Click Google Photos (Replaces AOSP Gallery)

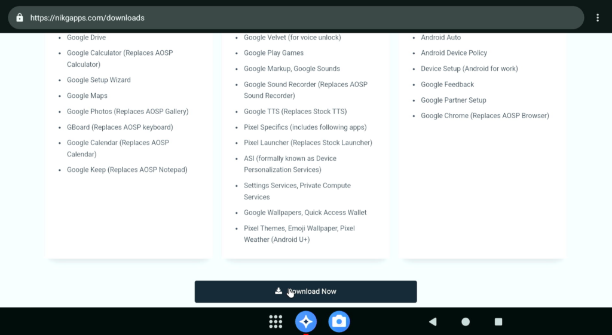coord(128,112)
